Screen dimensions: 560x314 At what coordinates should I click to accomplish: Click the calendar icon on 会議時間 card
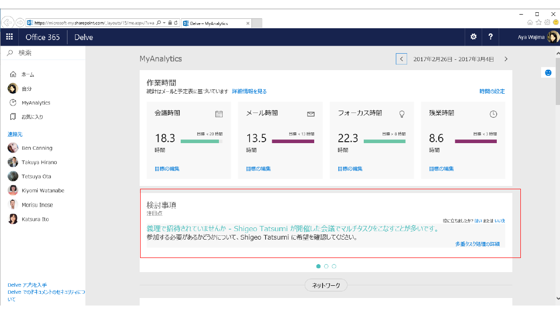tap(219, 114)
